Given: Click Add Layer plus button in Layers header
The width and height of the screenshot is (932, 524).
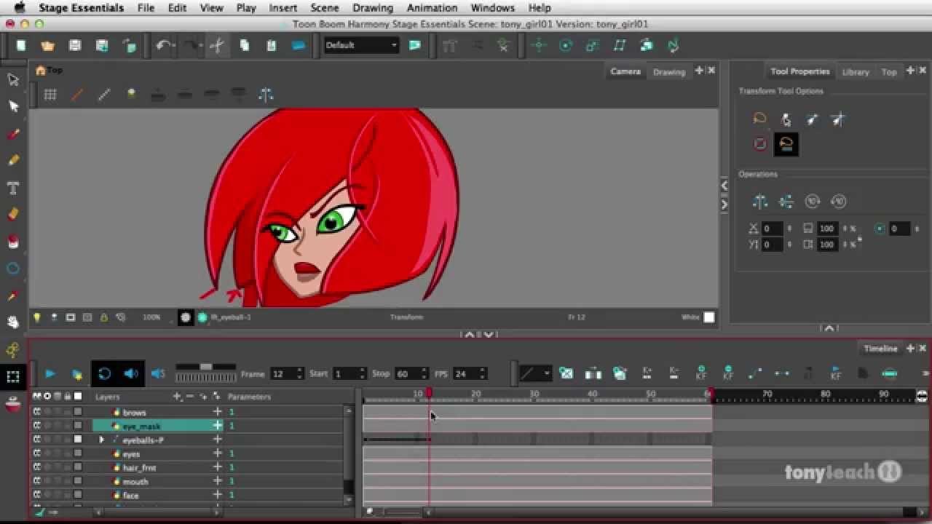Looking at the screenshot, I should [176, 397].
